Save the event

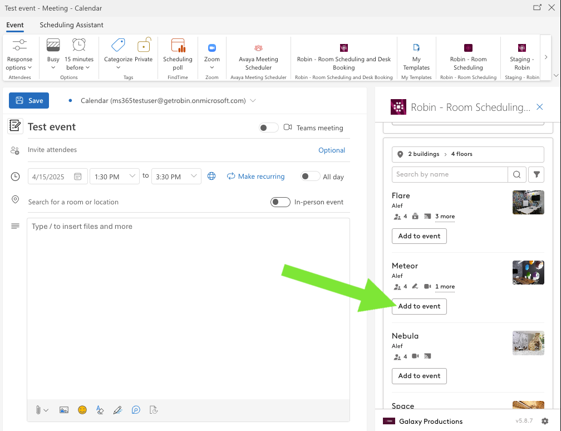click(x=29, y=101)
